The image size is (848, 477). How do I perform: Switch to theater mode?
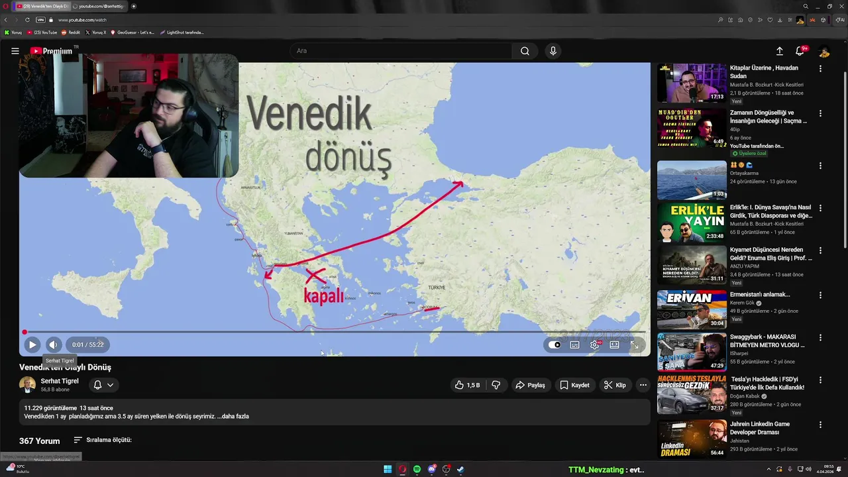click(x=614, y=344)
